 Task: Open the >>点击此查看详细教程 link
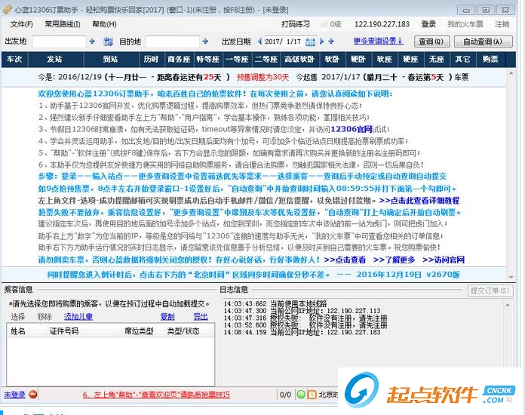419,201
